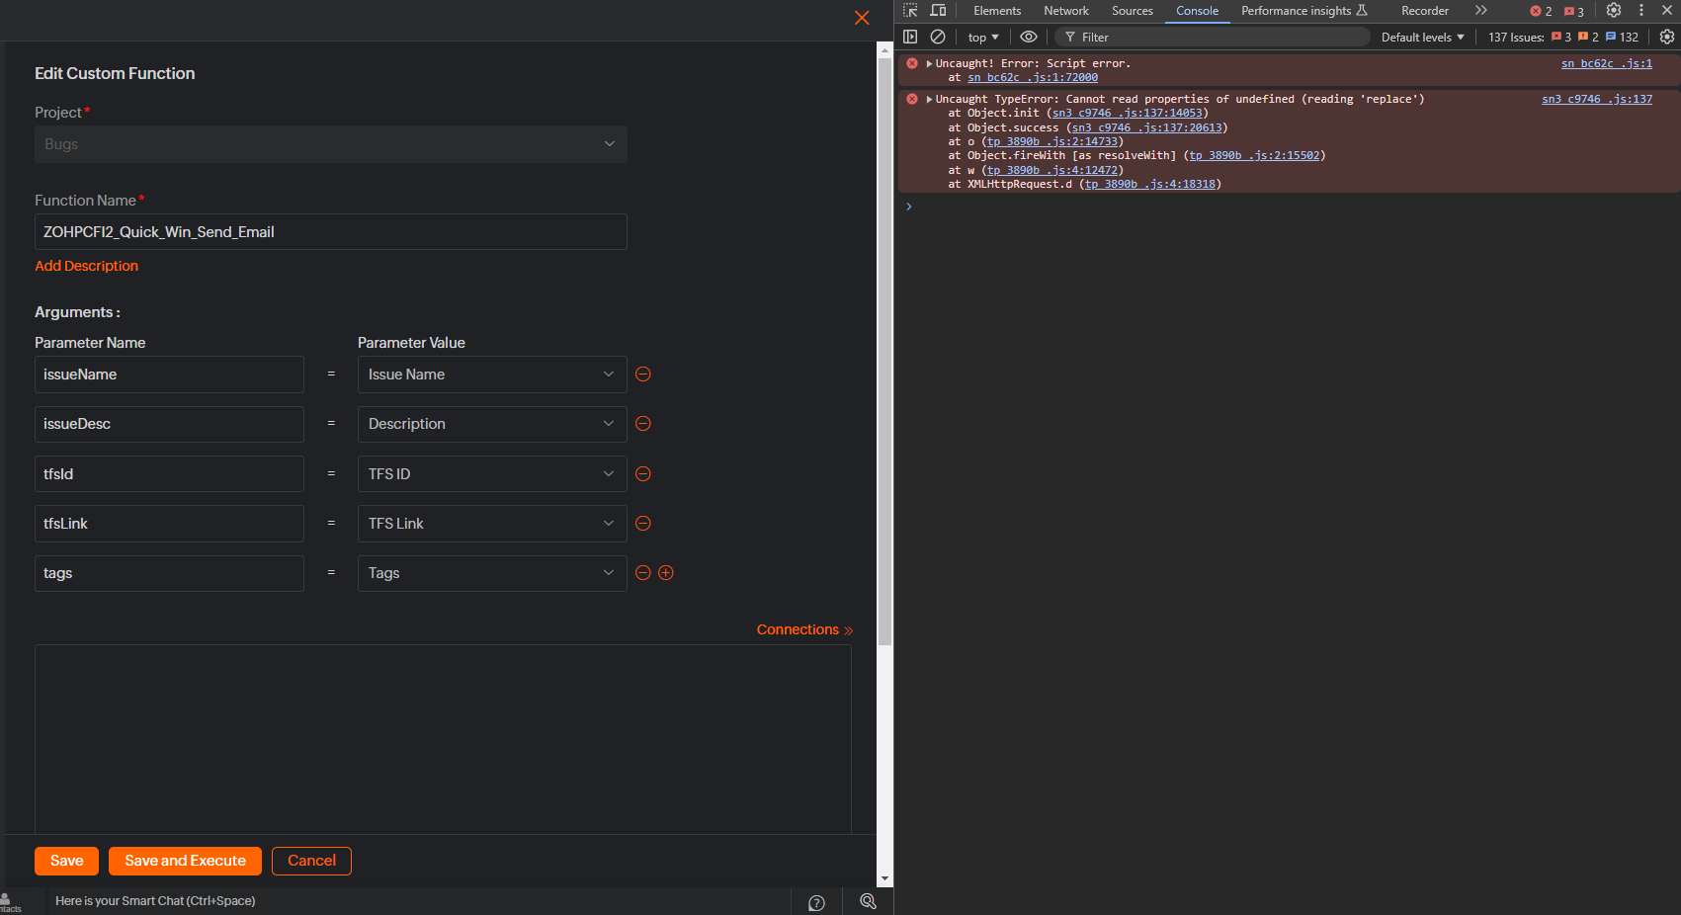Clear the console
This screenshot has height=915, width=1681.
938,37
